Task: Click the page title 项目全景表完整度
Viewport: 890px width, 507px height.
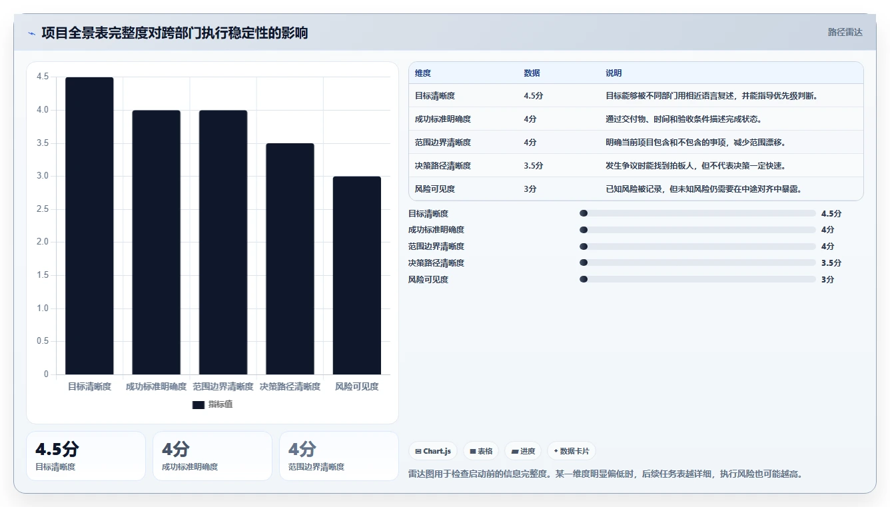Action: point(175,33)
